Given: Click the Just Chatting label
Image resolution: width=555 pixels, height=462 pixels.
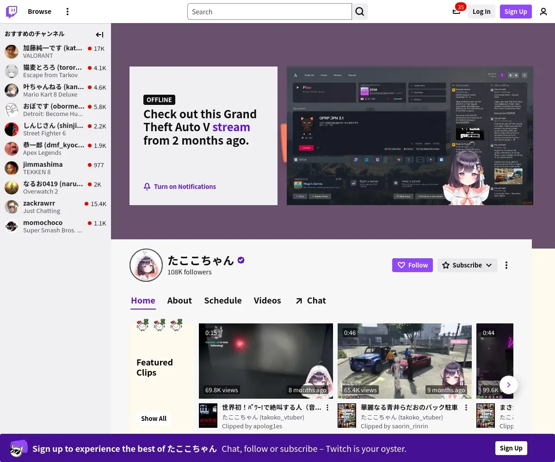Looking at the screenshot, I should [x=42, y=211].
